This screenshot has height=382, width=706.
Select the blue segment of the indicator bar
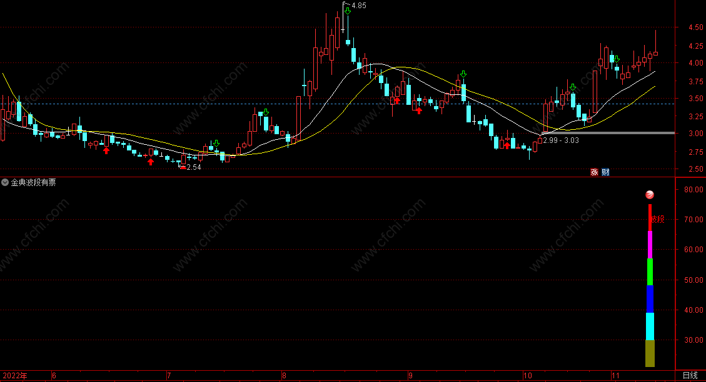(x=650, y=300)
